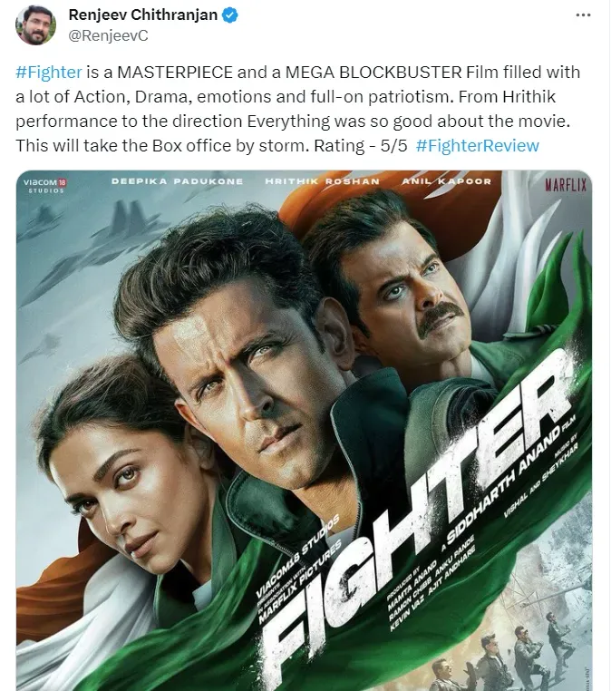Open the @RenjeevC handle link
This screenshot has width=611, height=691.
[109, 35]
